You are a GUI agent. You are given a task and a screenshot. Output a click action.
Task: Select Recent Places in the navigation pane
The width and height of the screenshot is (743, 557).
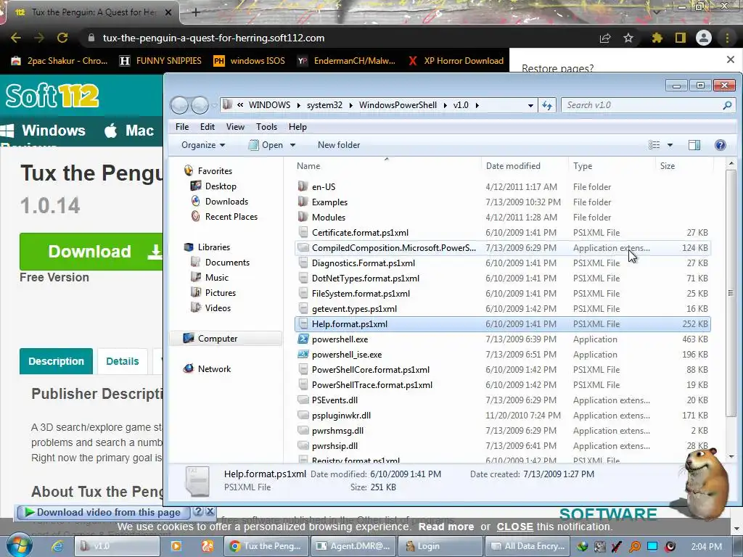point(231,216)
